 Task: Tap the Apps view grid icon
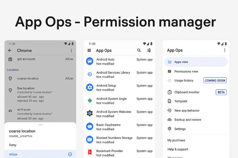[169, 62]
